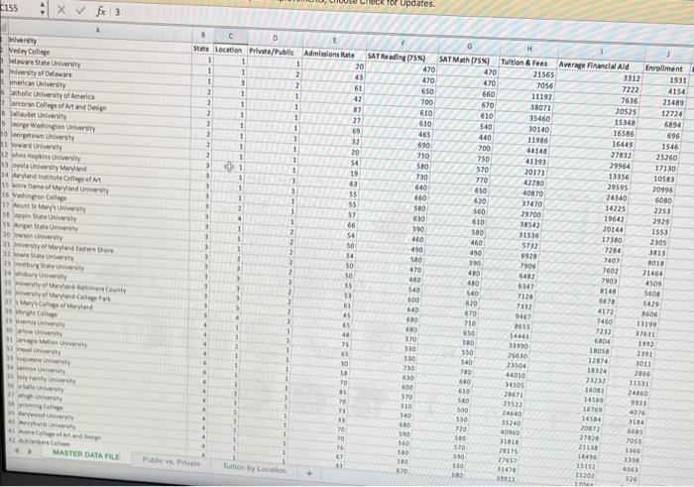
Task: Select the Morgan State University cell
Action: 45,227
